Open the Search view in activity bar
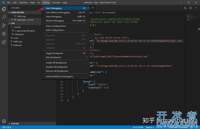 pos(4,17)
